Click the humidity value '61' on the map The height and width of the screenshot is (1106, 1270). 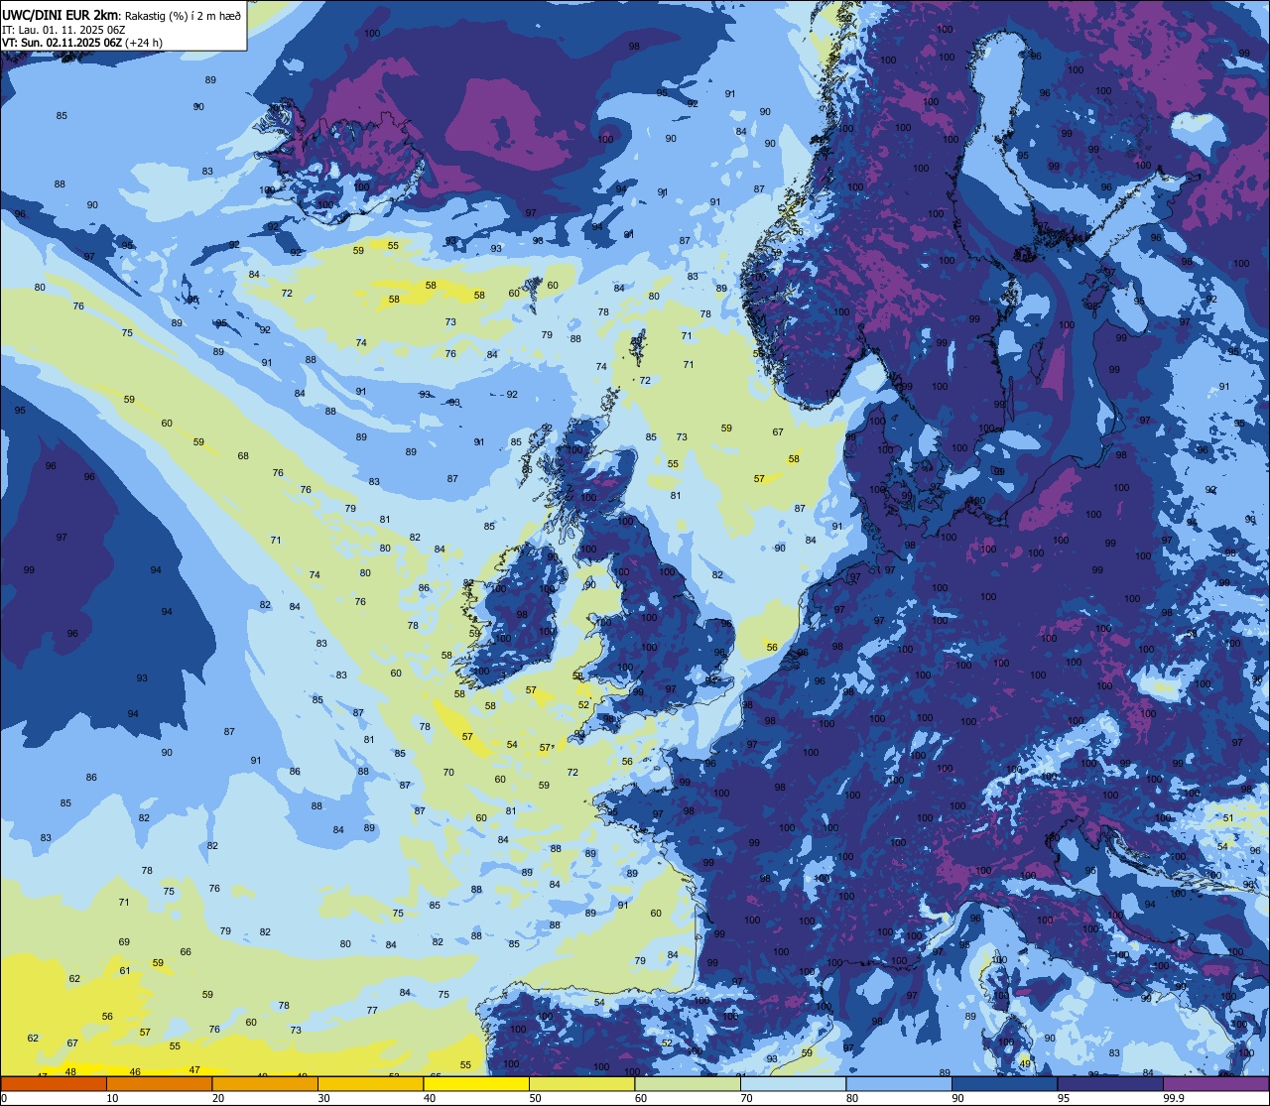pos(125,970)
